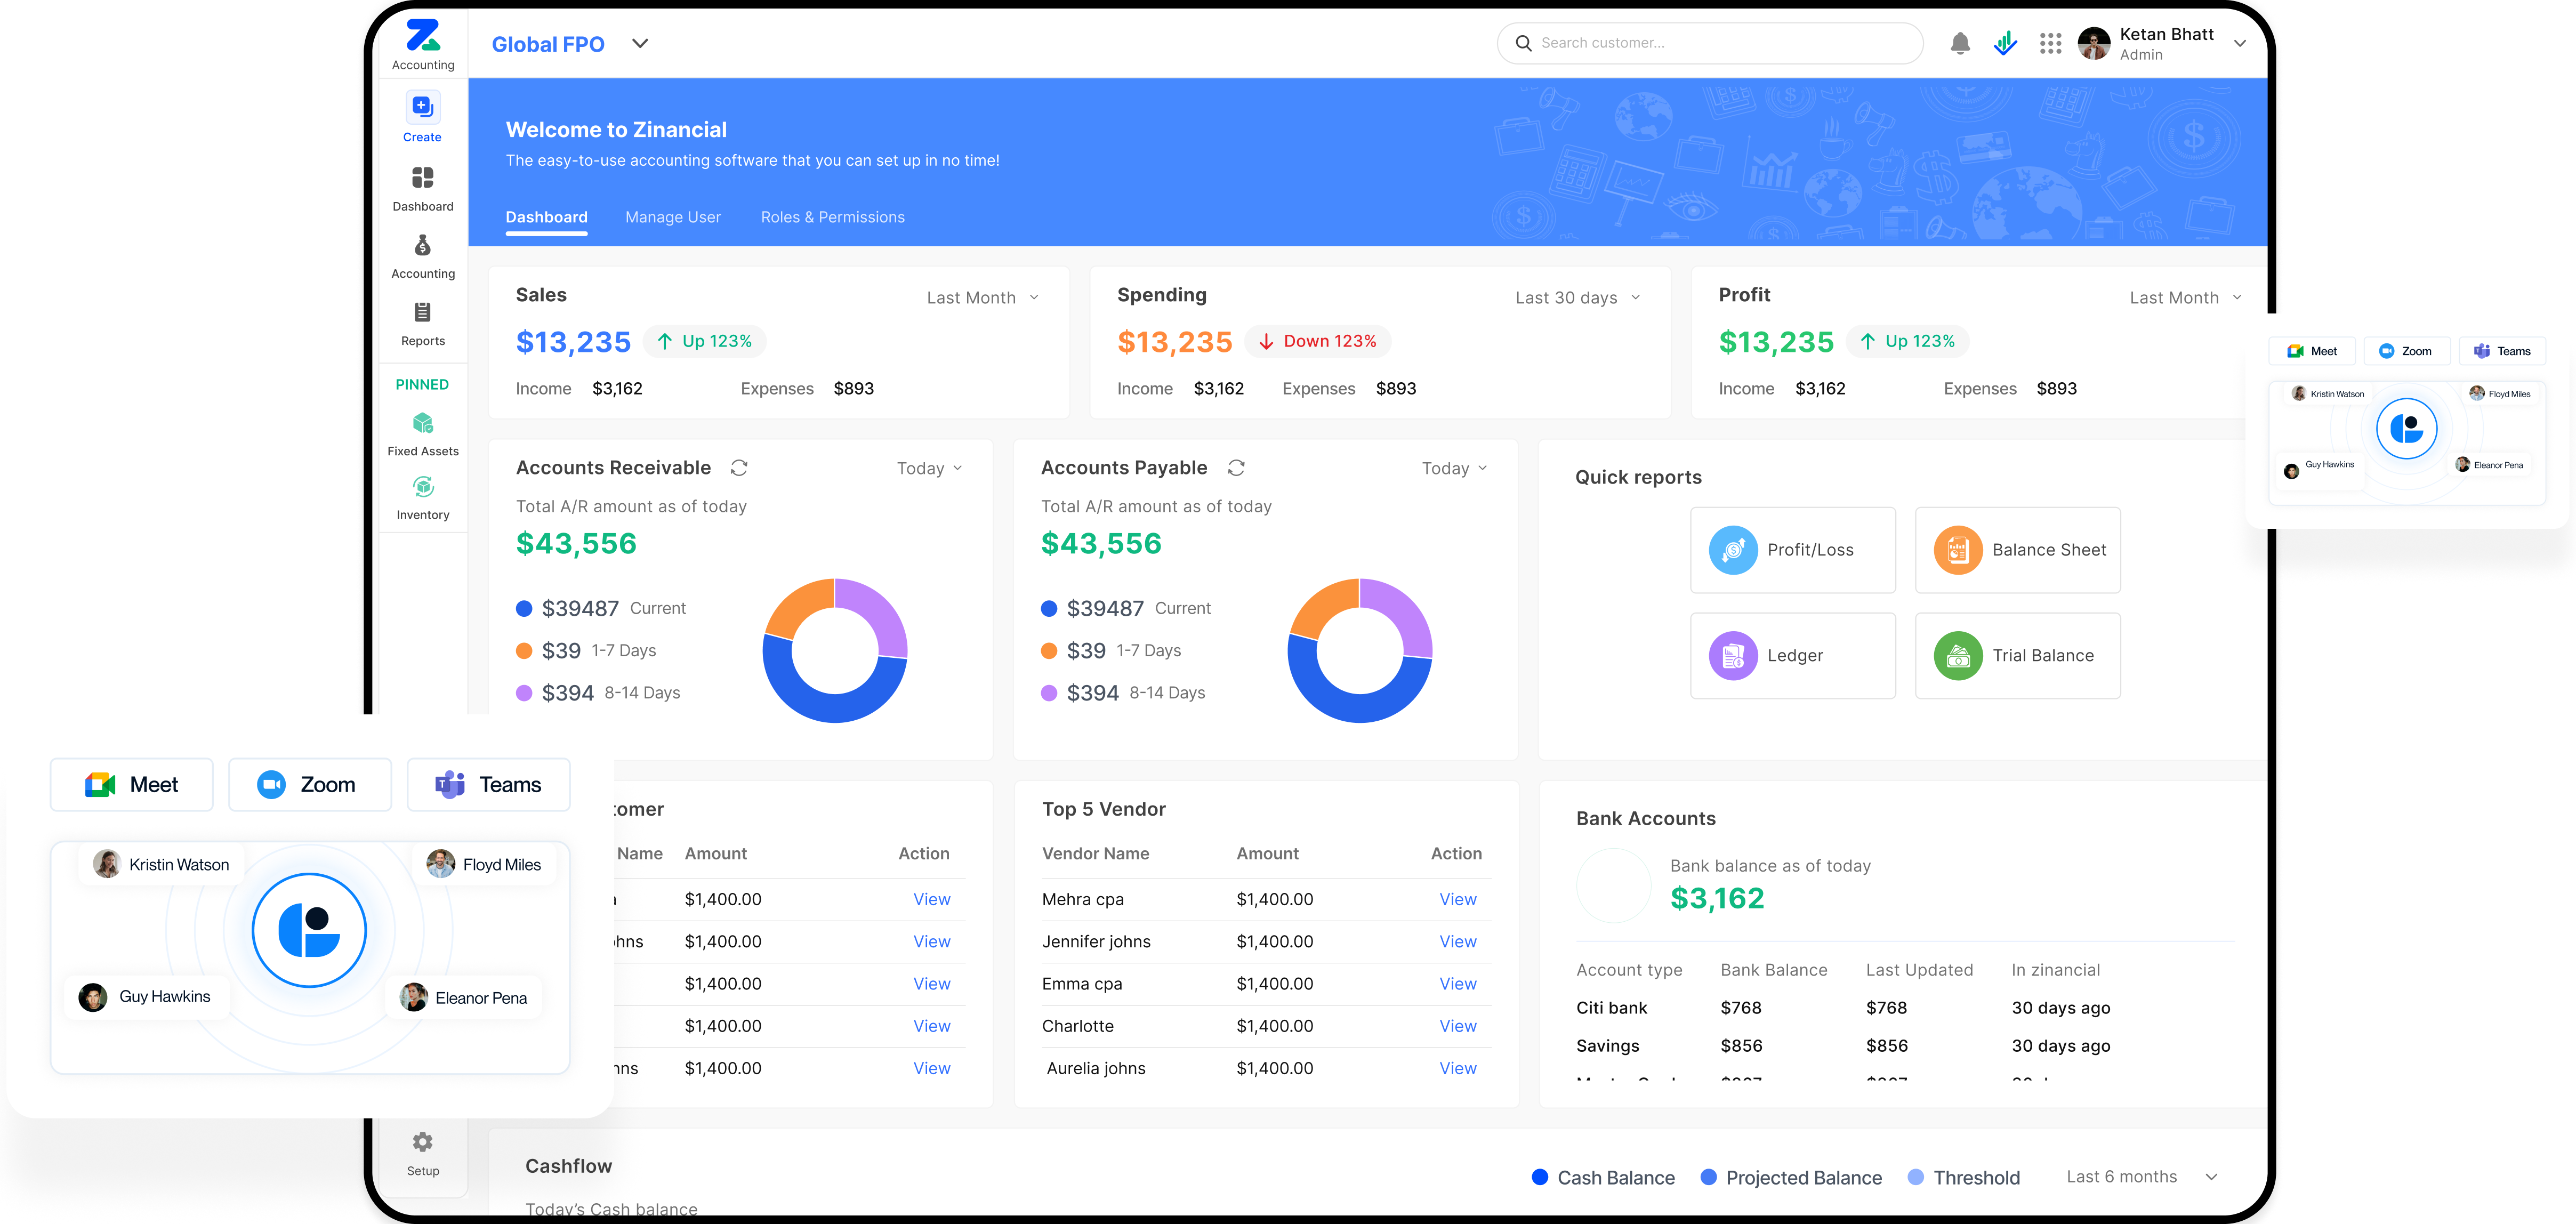2576x1224 pixels.
Task: Open the notifications bell
Action: point(1959,43)
